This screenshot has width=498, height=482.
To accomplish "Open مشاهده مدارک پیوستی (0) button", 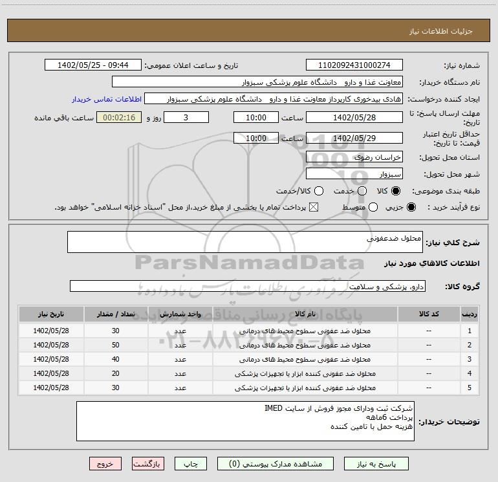I will coord(276,464).
